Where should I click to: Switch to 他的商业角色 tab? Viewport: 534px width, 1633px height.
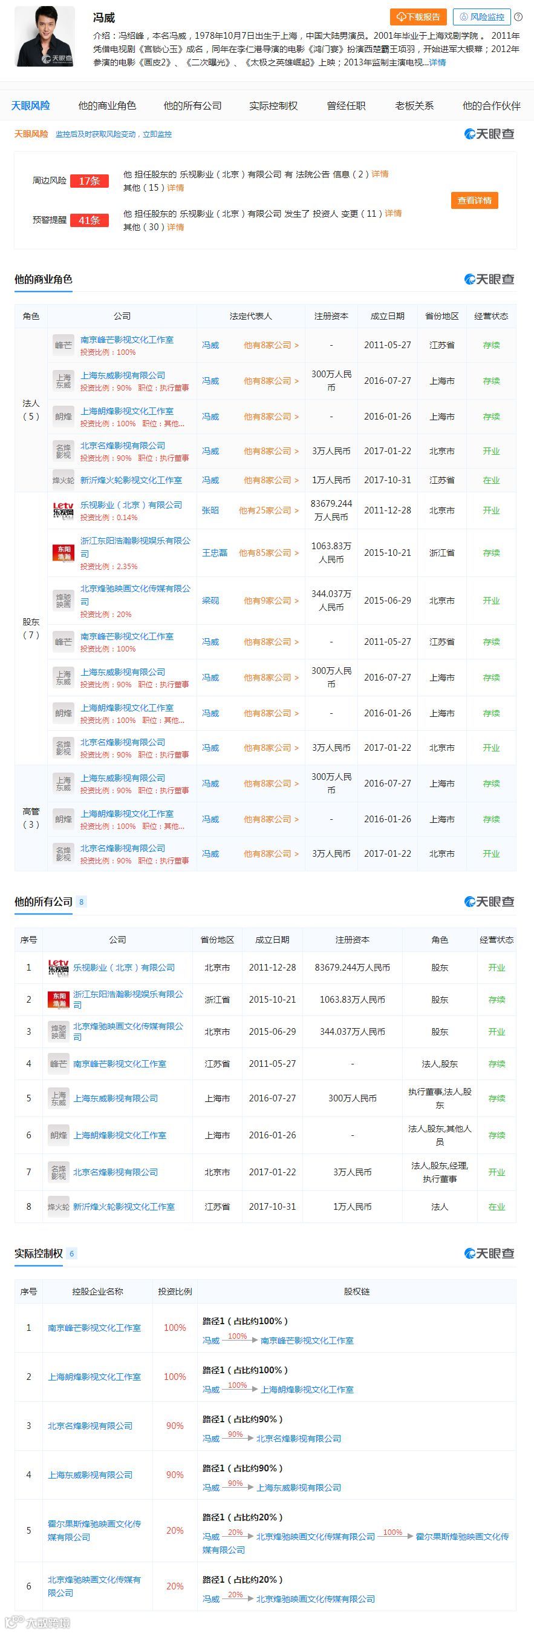pos(107,106)
